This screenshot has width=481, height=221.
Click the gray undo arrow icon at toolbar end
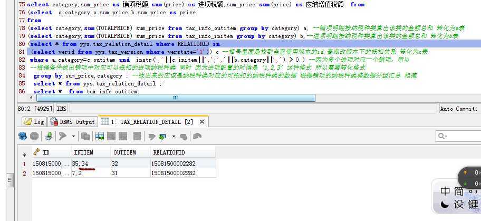click(197, 136)
